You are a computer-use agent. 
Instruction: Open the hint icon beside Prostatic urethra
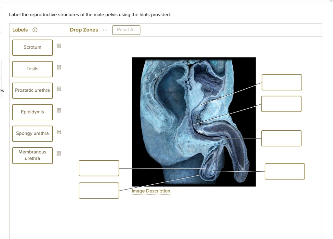click(x=59, y=89)
